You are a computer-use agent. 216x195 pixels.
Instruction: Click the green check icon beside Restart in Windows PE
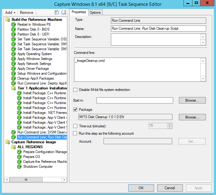(x=13, y=24)
